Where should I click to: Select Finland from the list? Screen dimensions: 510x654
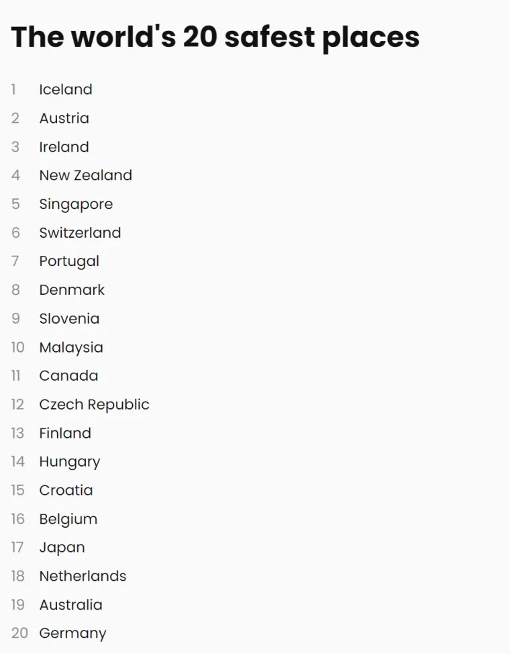click(65, 433)
